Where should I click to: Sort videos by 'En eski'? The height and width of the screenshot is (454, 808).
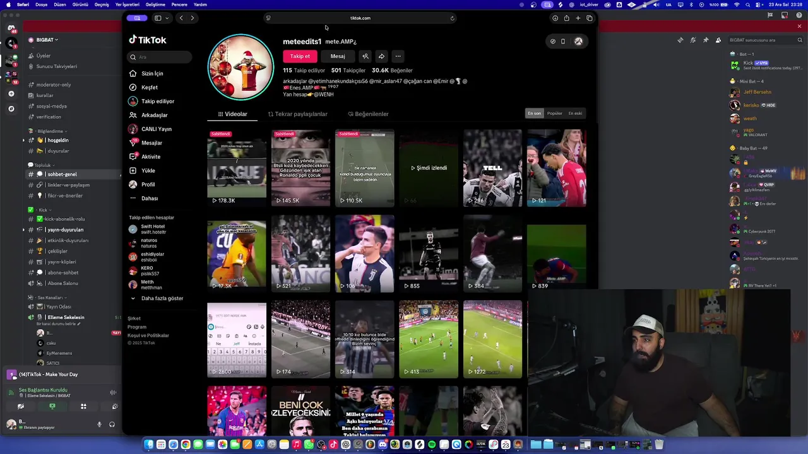[575, 113]
